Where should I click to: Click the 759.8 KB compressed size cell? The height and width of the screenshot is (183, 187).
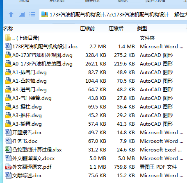124,167
